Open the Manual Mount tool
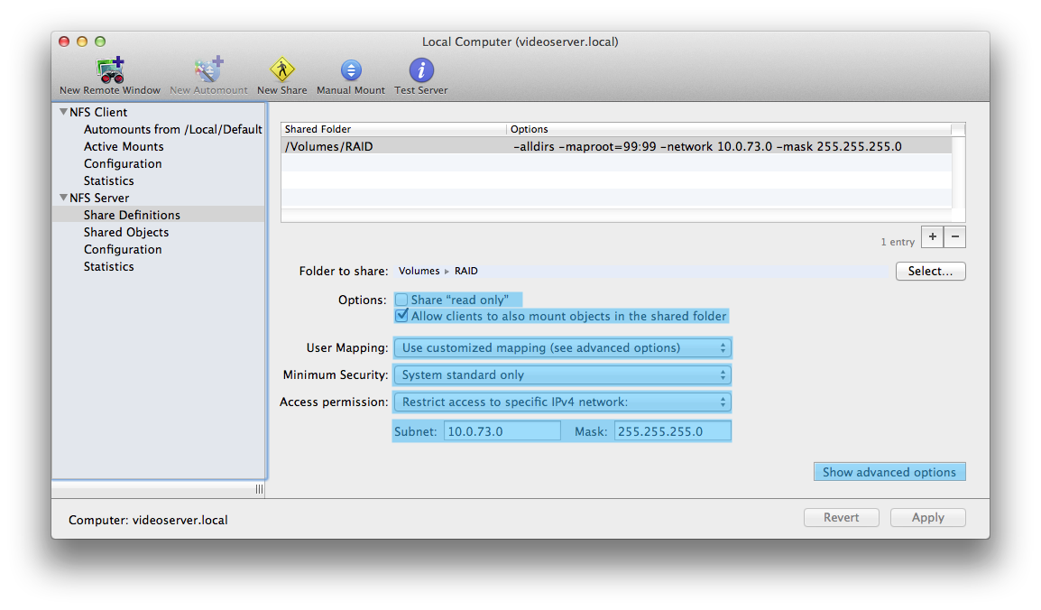Viewport: 1041px width, 610px height. (351, 76)
